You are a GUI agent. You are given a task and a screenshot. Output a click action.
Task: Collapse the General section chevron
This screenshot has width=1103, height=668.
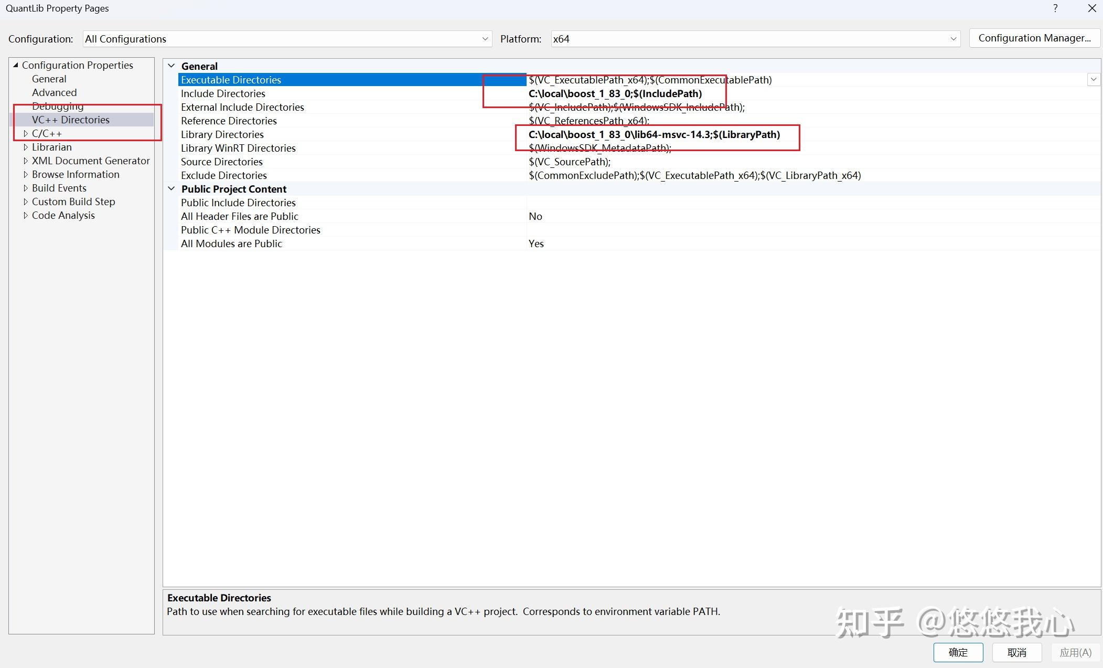coord(172,66)
